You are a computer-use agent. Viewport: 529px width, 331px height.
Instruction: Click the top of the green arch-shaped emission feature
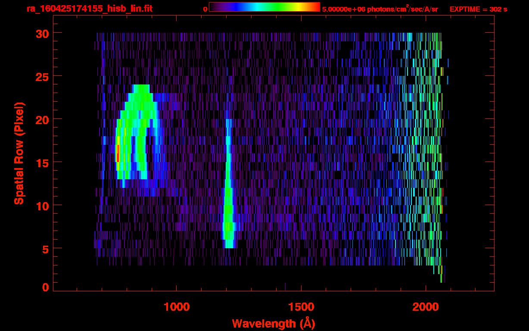(x=141, y=88)
